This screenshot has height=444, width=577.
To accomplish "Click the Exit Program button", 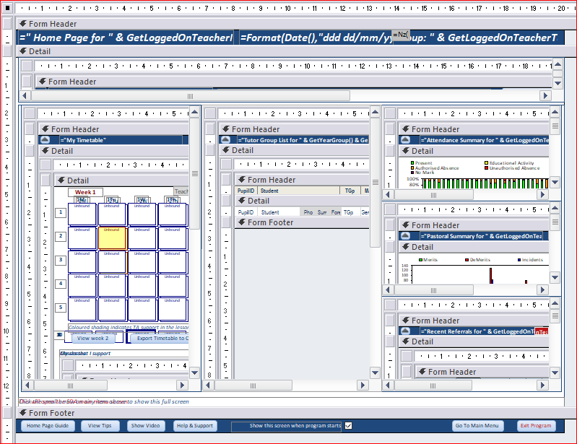I will [536, 426].
